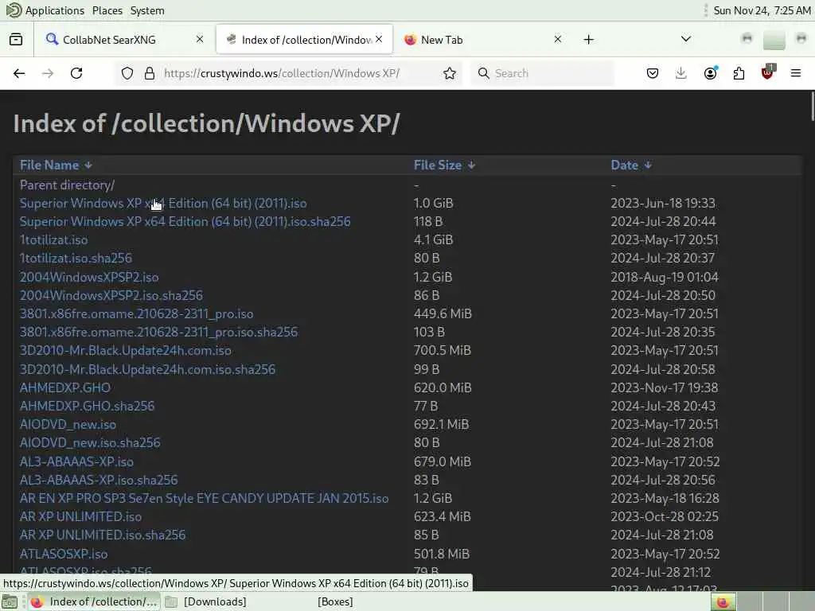Open the Firefox account icon
Screen dimensions: 815x611
coord(711,73)
